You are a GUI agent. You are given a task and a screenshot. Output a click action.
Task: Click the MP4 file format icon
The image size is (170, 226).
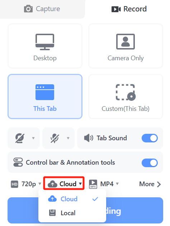pyautogui.click(x=93, y=184)
